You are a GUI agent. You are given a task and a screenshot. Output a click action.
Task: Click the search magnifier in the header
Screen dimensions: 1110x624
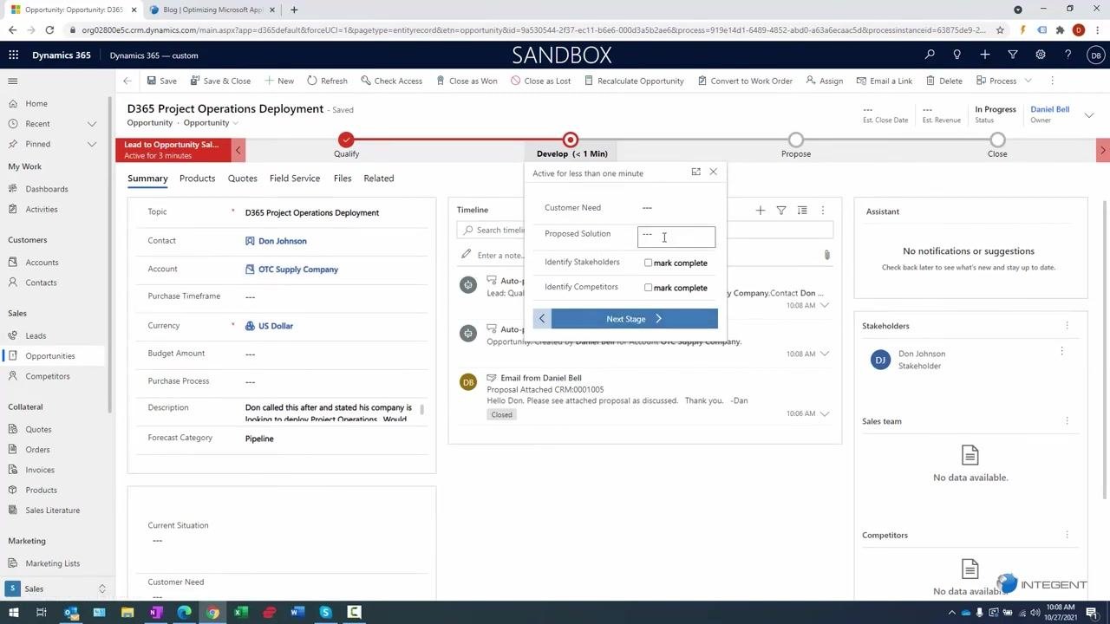coord(930,55)
